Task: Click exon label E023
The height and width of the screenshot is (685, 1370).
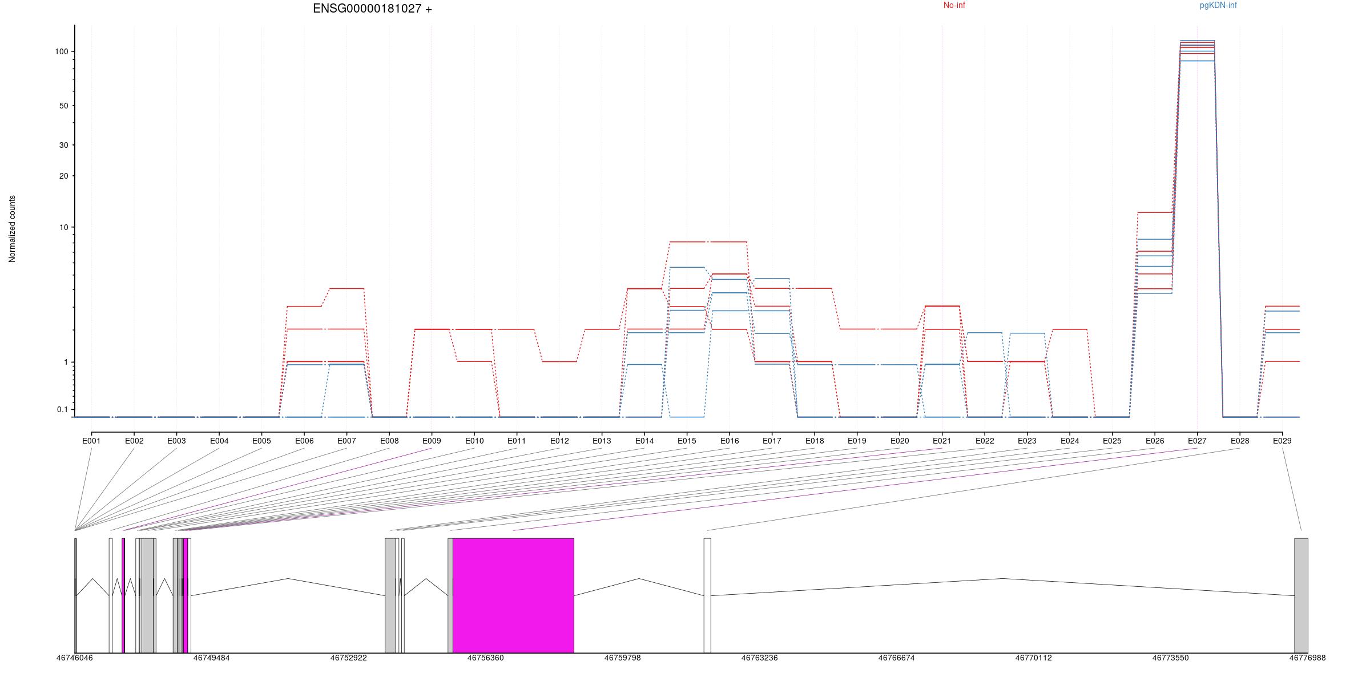Action: point(1027,441)
